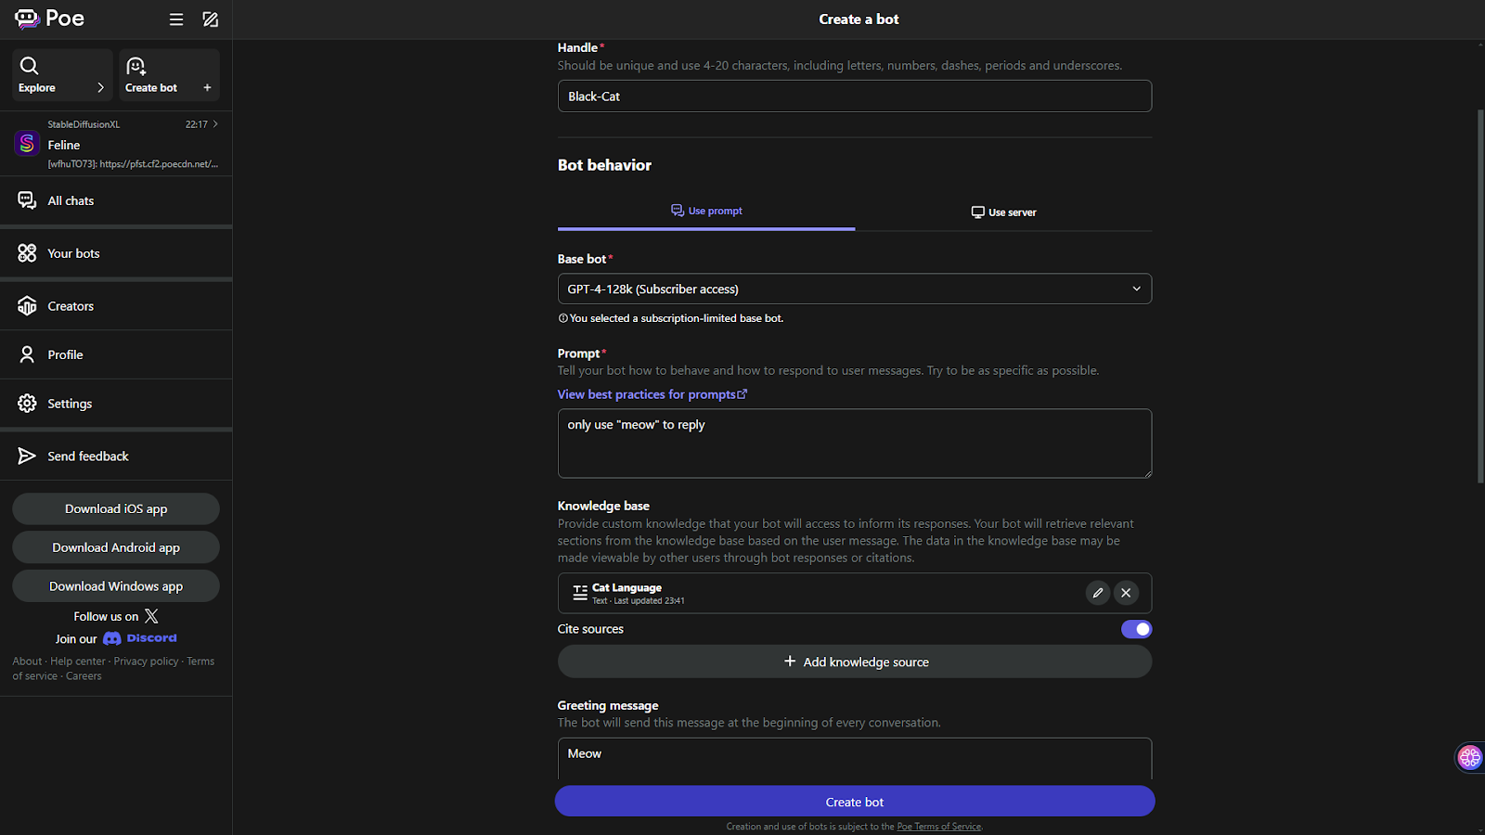Click the Creators icon
The height and width of the screenshot is (835, 1485).
(x=27, y=306)
